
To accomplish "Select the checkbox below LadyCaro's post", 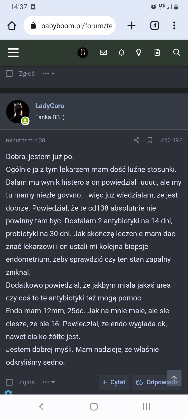I will pos(9,382).
